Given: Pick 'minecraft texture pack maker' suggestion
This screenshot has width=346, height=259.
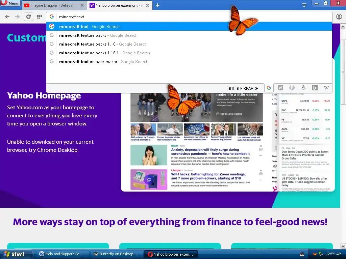Looking at the screenshot, I should click(x=189, y=62).
